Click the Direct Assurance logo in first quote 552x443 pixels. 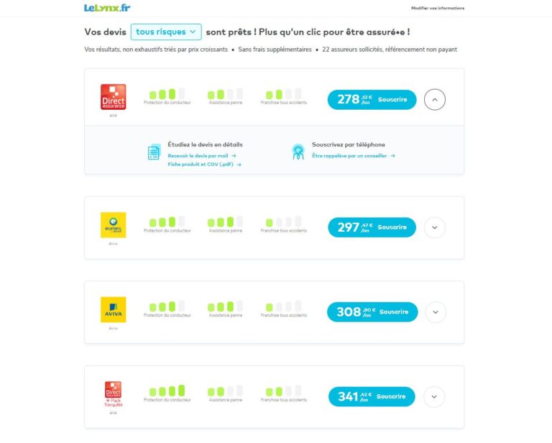(114, 97)
